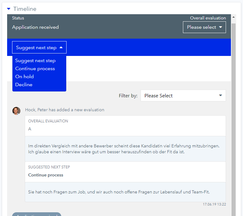Select the On hold option
Screen dimensions: 243x216
(24, 77)
